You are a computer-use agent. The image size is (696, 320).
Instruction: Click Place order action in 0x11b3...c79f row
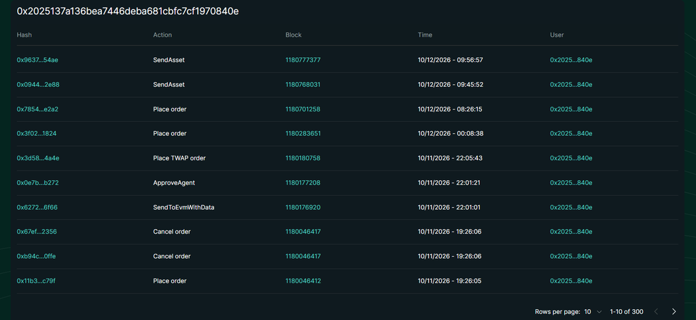coord(169,281)
